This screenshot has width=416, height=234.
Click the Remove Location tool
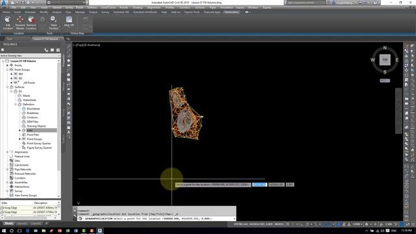(31, 23)
